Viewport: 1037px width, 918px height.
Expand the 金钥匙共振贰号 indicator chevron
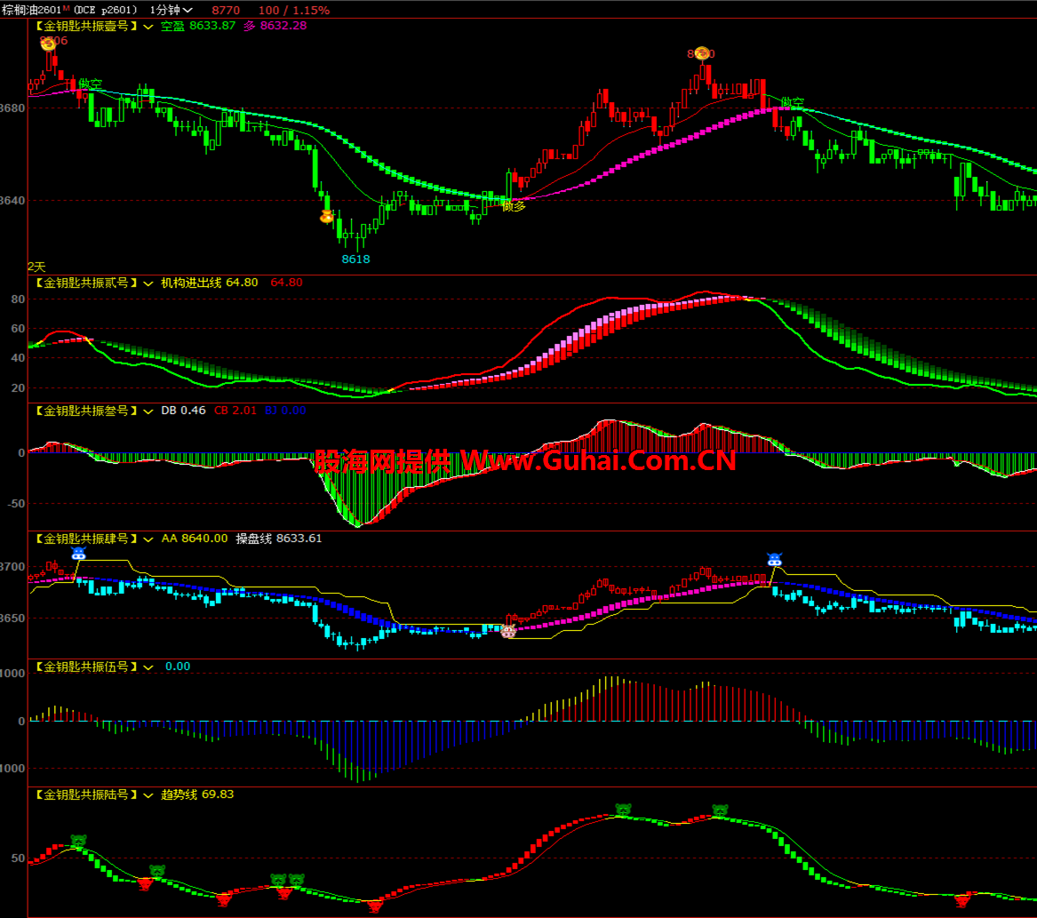[148, 283]
